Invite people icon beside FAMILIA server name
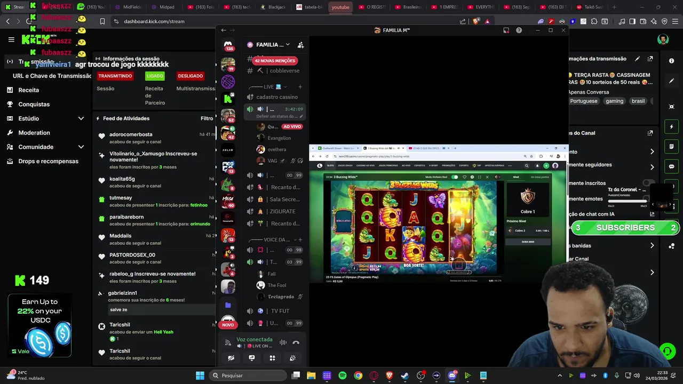 click(300, 45)
